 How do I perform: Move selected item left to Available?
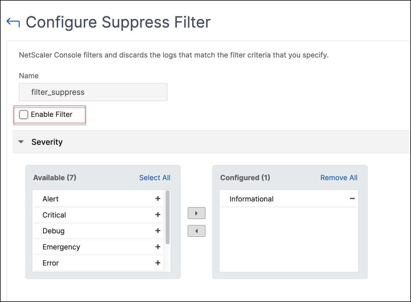click(196, 231)
